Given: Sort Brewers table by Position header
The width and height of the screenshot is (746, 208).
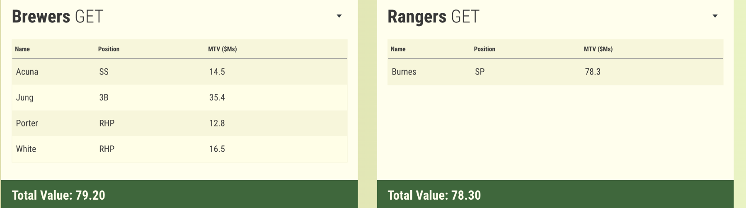Looking at the screenshot, I should (109, 49).
